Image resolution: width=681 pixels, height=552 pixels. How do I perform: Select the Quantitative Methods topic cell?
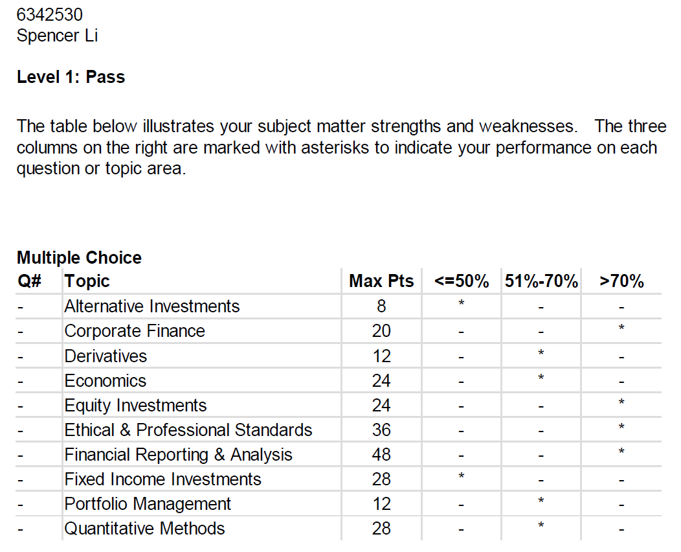pyautogui.click(x=144, y=529)
